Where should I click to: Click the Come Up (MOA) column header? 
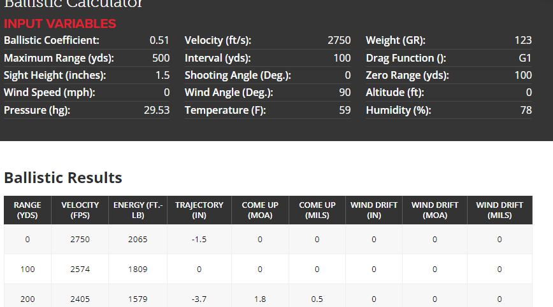260,210
